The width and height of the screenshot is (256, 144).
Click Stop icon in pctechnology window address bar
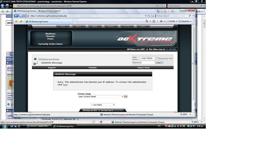click(x=164, y=6)
